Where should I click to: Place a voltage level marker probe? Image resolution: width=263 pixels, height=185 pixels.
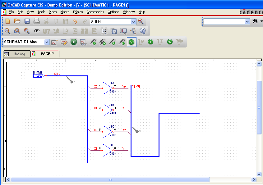click(x=93, y=42)
